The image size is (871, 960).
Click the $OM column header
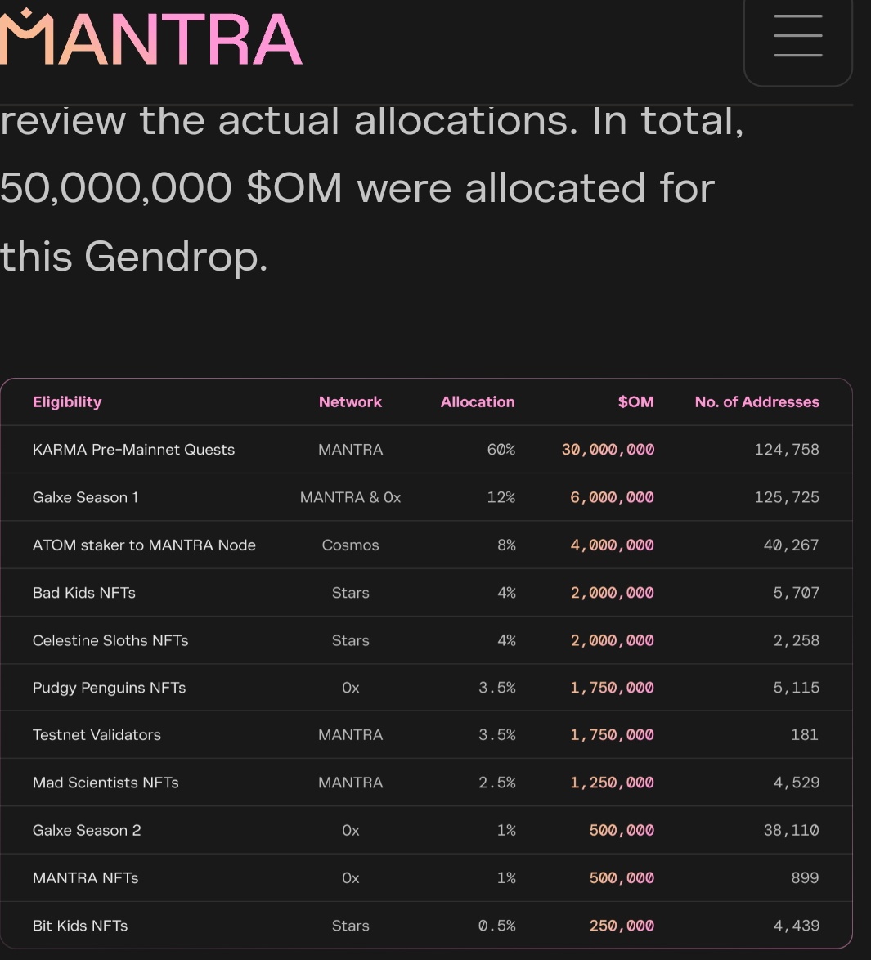coord(635,401)
